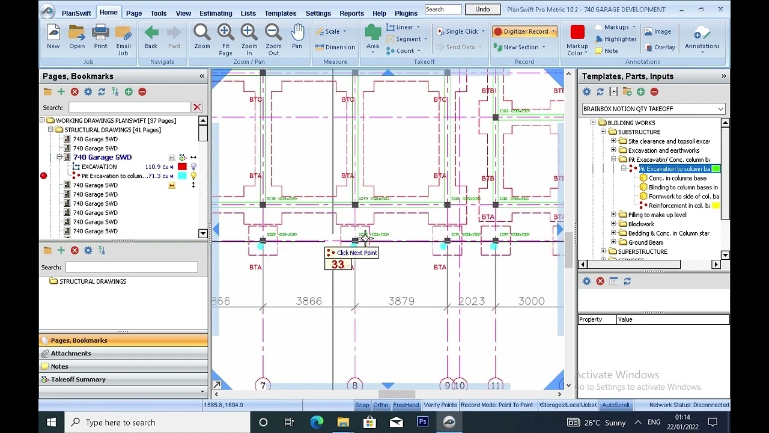Screen dimensions: 769x433
Task: Open BRAINBOX NOTION QTY TAKEOFF template dropdown
Action: 720,109
